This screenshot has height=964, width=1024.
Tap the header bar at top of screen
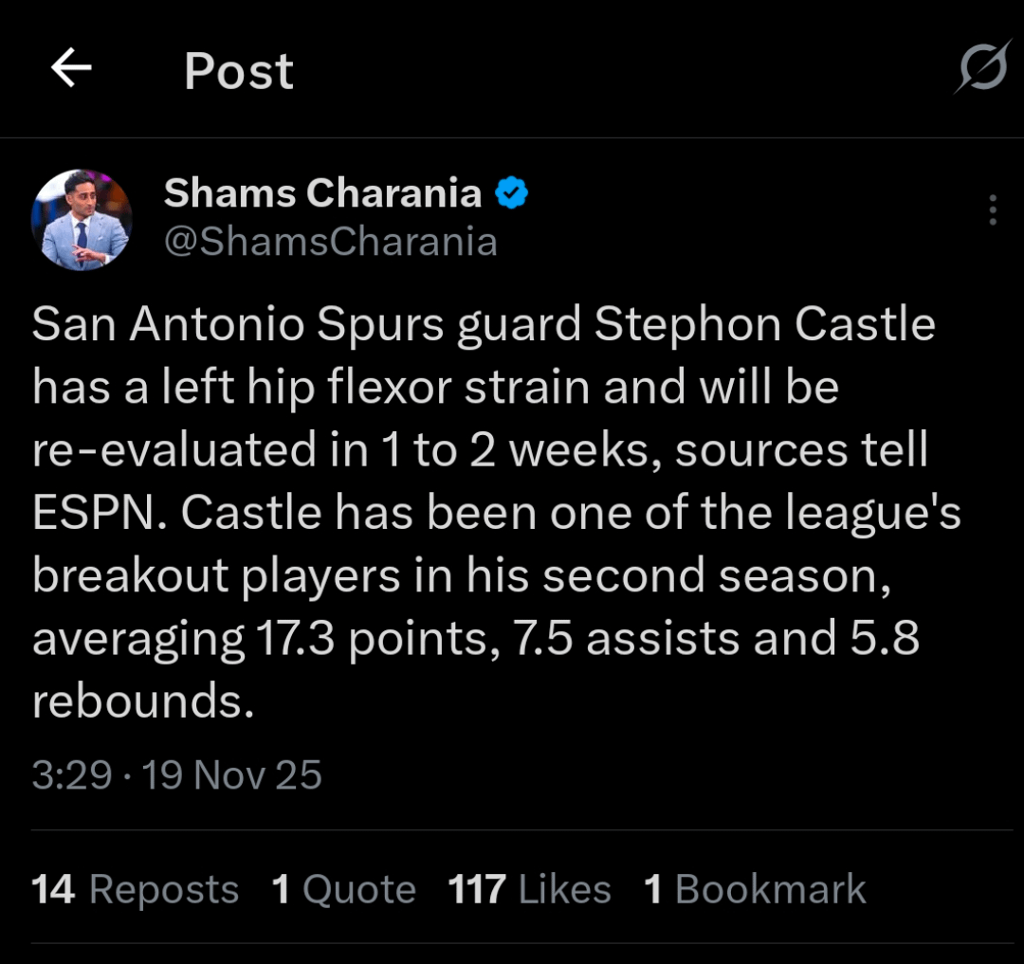[512, 68]
